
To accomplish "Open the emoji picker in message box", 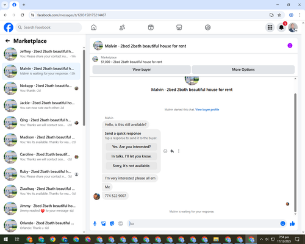I will 282,224.
